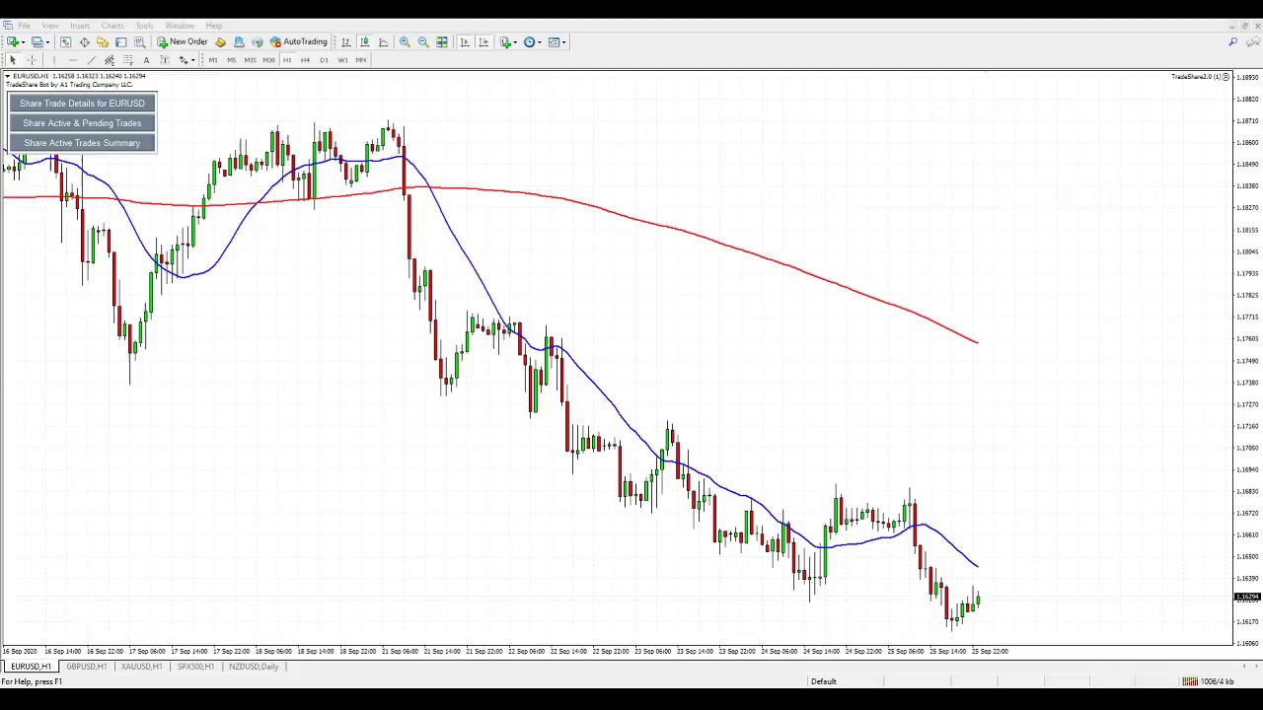Click the connection status bars icon
The height and width of the screenshot is (710, 1263).
click(x=1190, y=681)
